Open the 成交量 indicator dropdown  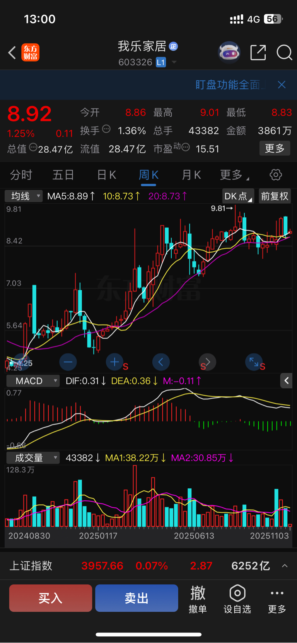tap(33, 458)
